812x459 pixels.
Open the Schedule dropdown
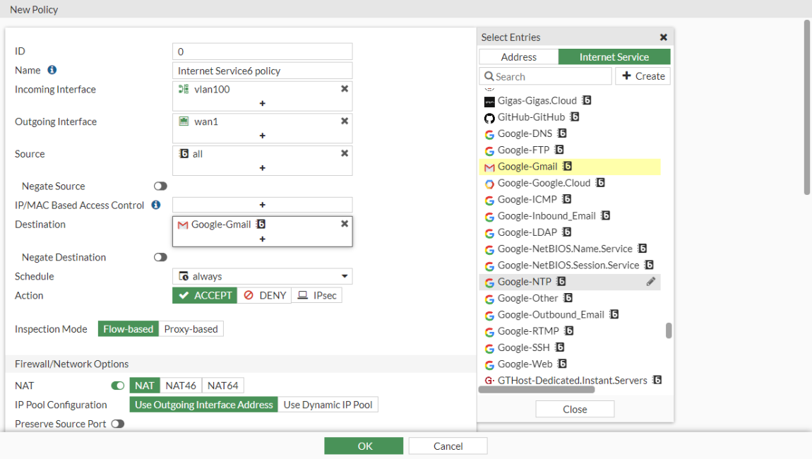[262, 276]
